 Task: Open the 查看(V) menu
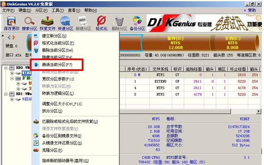[x=74, y=10]
